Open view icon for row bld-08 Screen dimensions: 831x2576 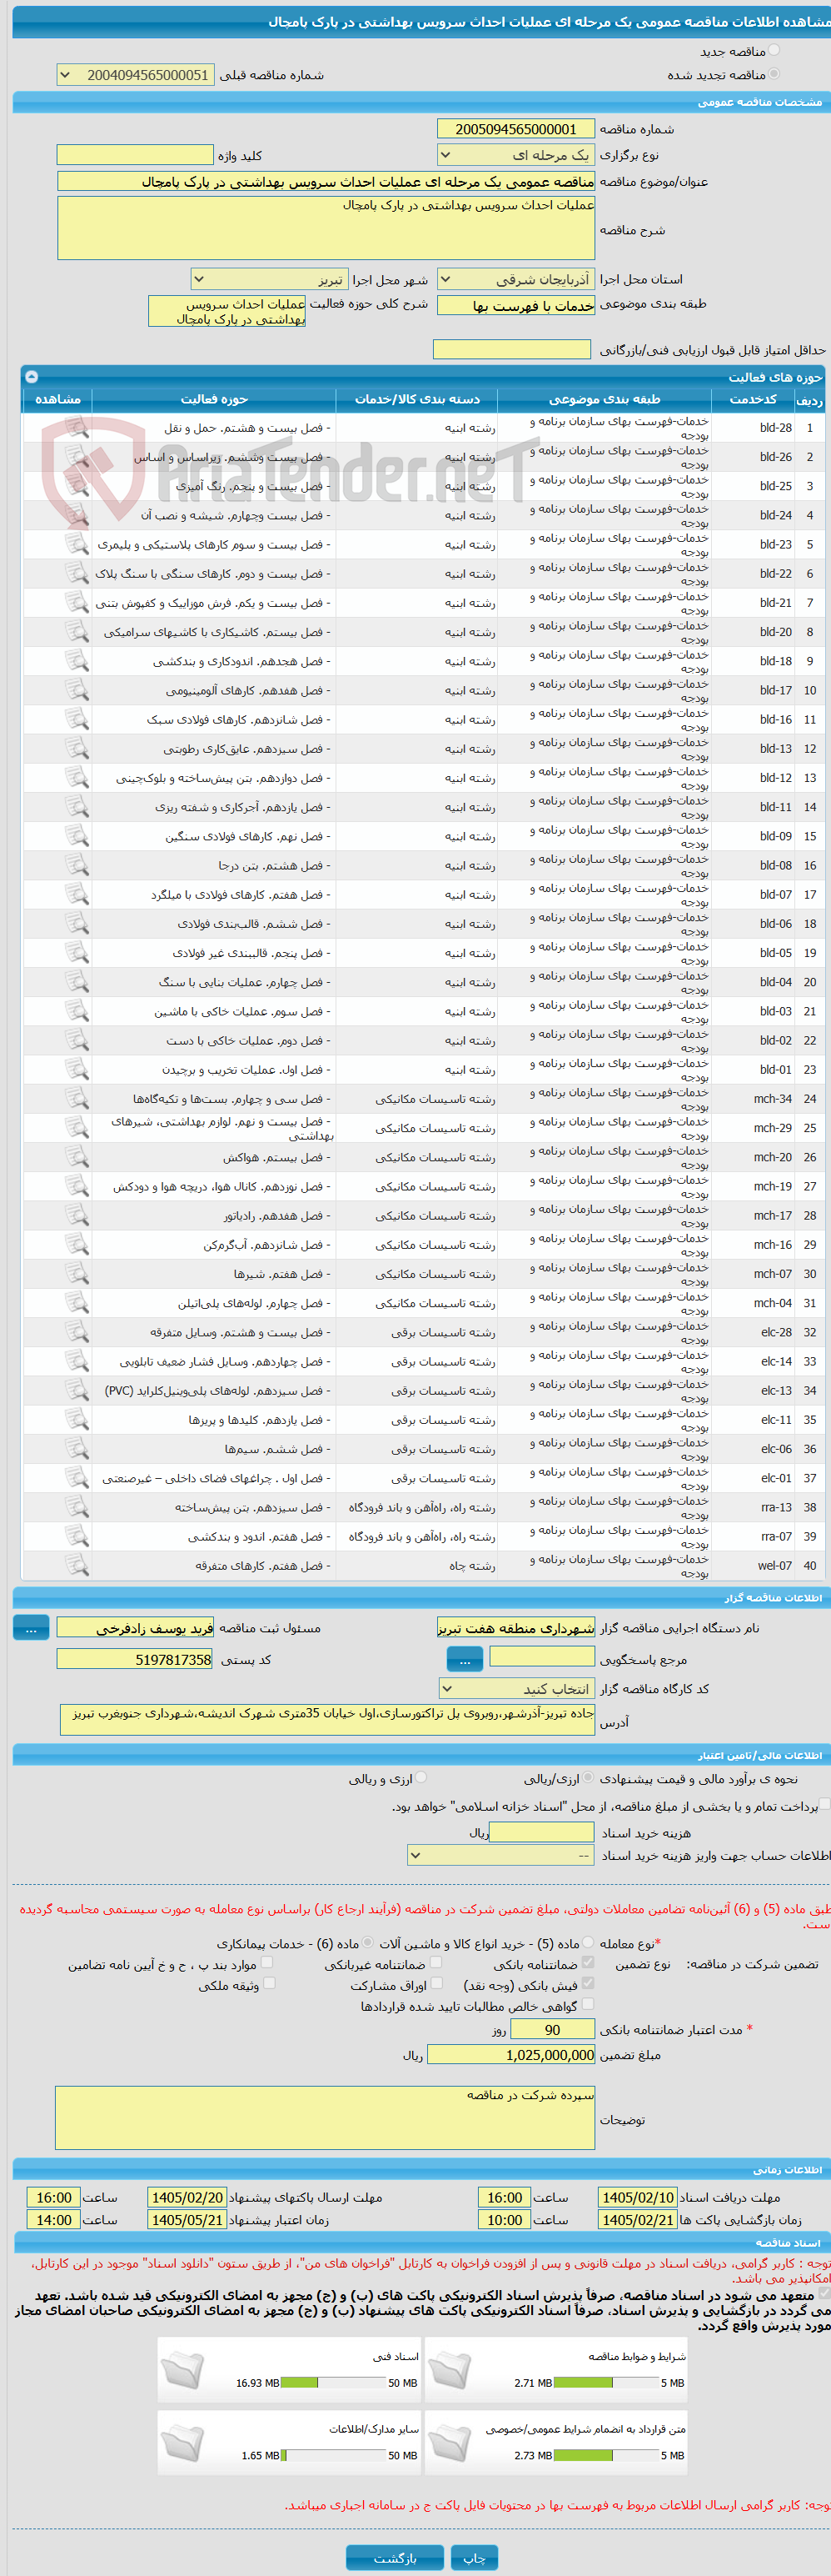(76, 866)
